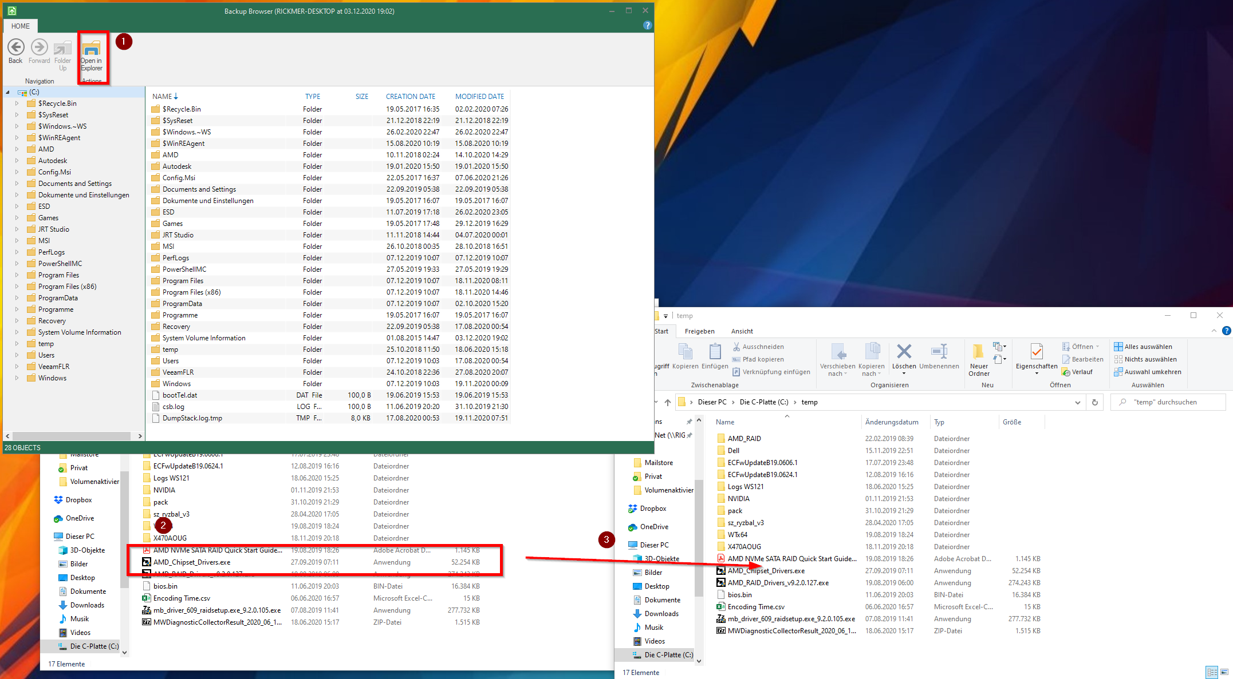Click Neuer Ordner icon in ribbon

(978, 352)
